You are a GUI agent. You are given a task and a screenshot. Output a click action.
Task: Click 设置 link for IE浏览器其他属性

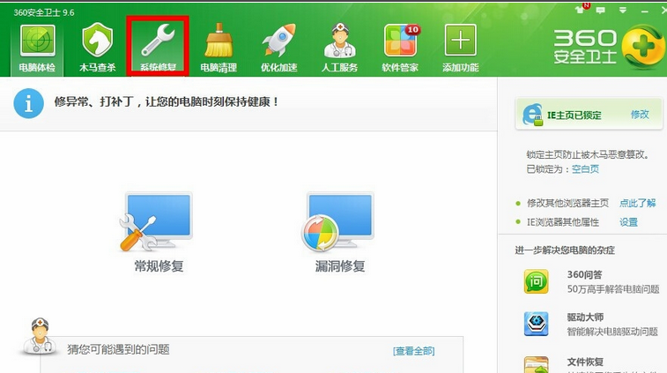click(628, 222)
